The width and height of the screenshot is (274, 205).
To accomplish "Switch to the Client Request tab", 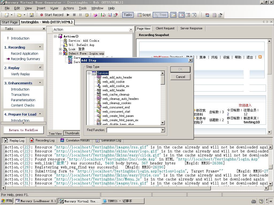I will [165, 28].
